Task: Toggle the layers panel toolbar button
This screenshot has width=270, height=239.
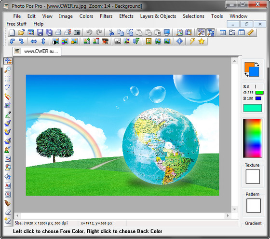Action: [x=211, y=32]
